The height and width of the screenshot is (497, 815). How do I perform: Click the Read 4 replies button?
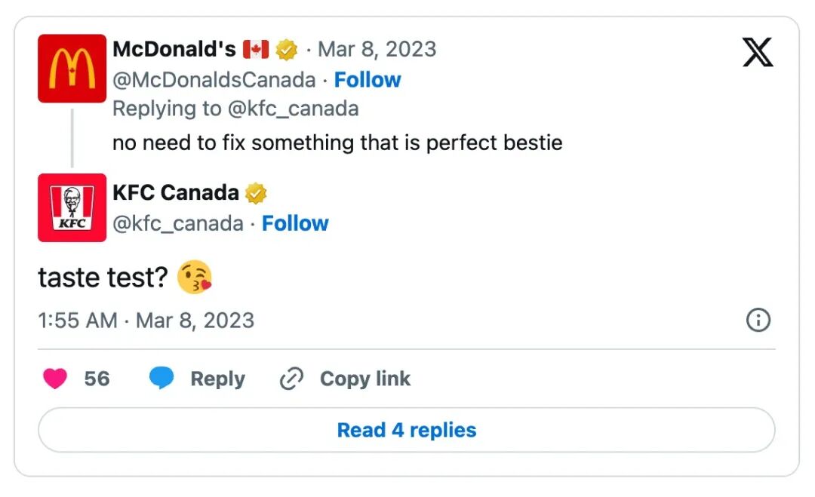pos(407,430)
